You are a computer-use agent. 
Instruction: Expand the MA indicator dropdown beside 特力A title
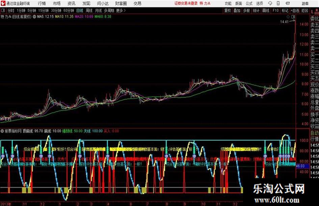34,17
